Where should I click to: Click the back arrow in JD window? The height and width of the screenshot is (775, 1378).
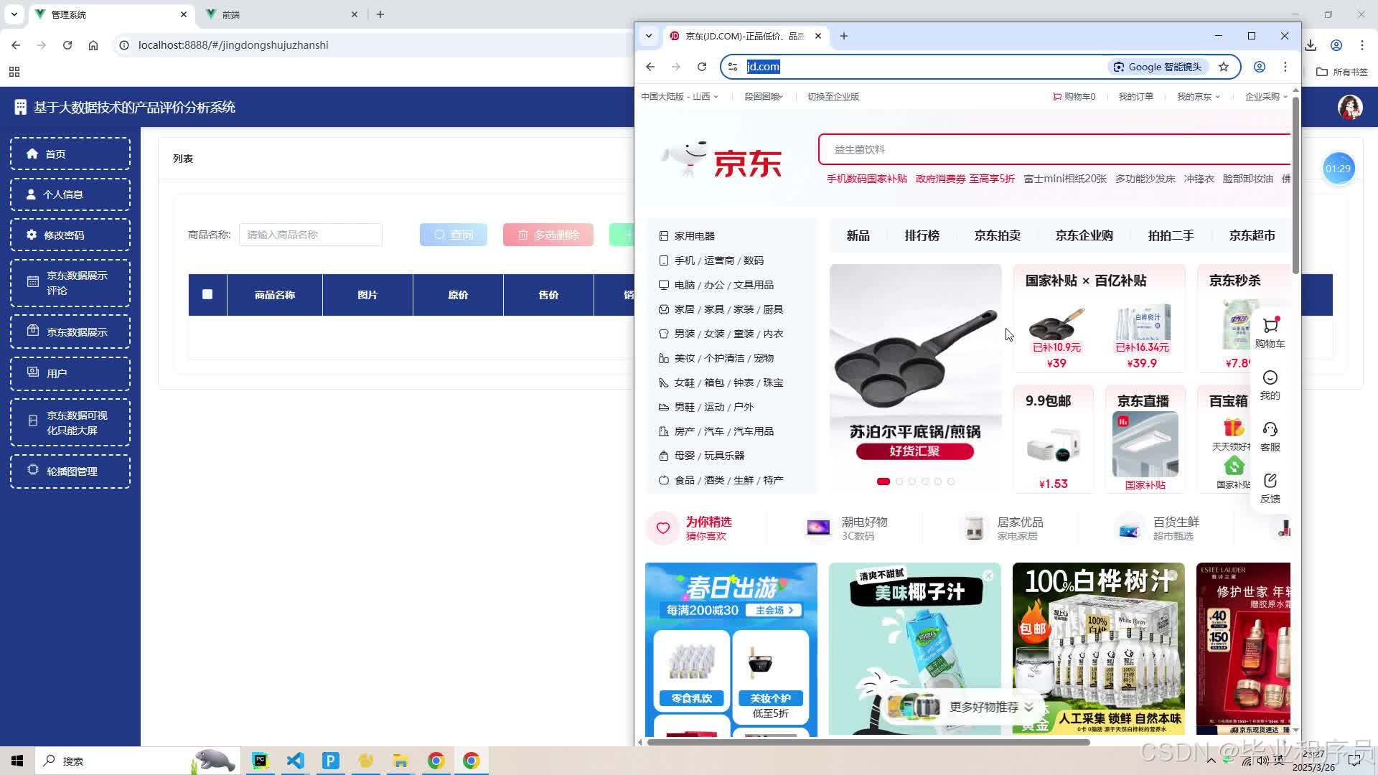[x=650, y=67]
